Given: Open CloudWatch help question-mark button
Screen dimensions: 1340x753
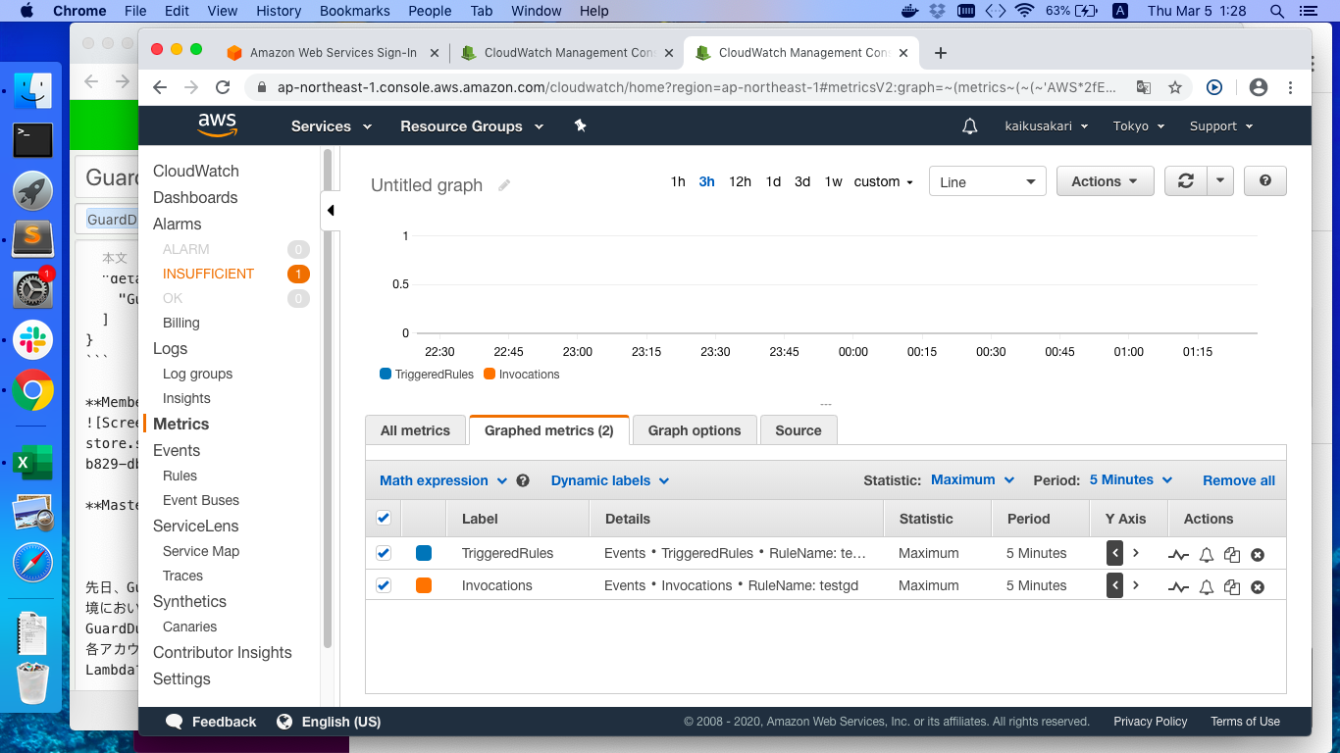Looking at the screenshot, I should (1264, 181).
